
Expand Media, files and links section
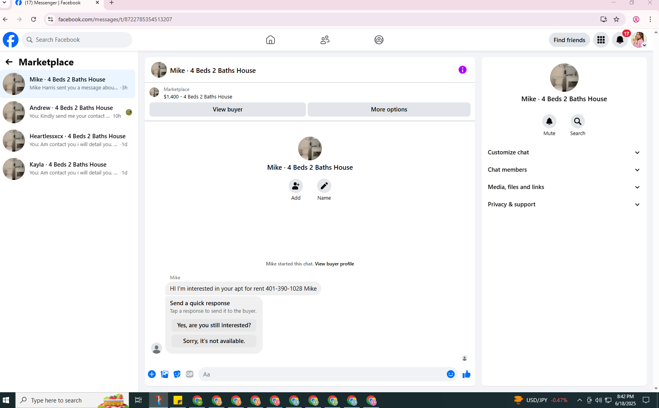pyautogui.click(x=564, y=187)
